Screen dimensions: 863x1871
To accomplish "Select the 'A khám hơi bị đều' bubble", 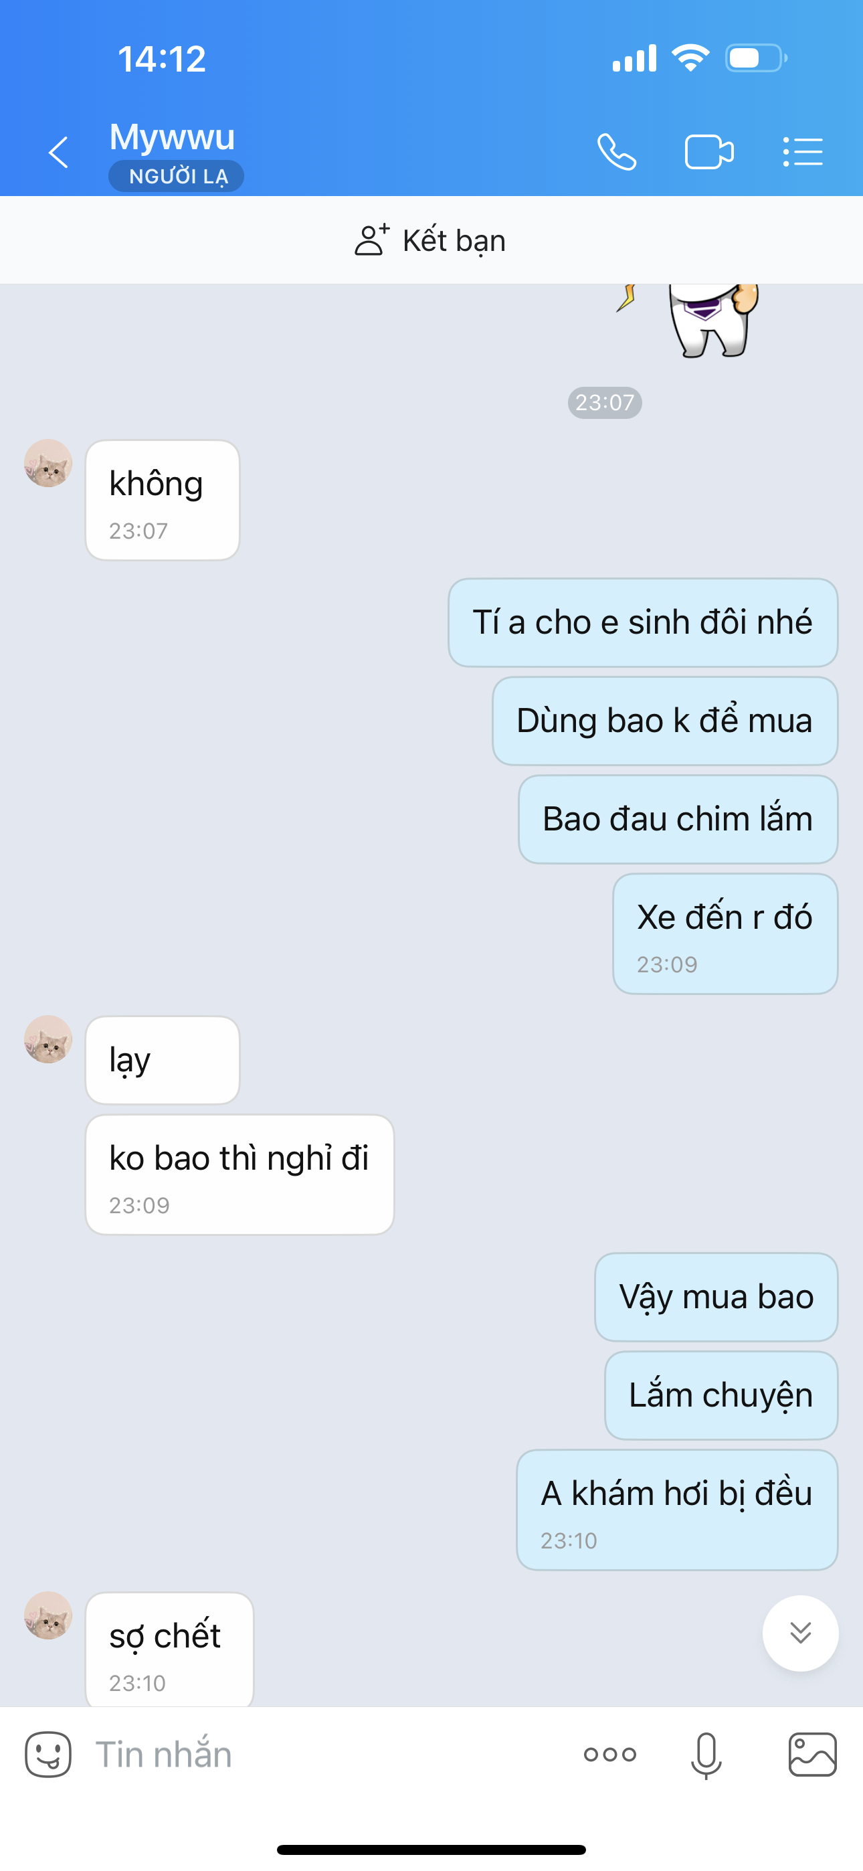I will click(677, 1510).
